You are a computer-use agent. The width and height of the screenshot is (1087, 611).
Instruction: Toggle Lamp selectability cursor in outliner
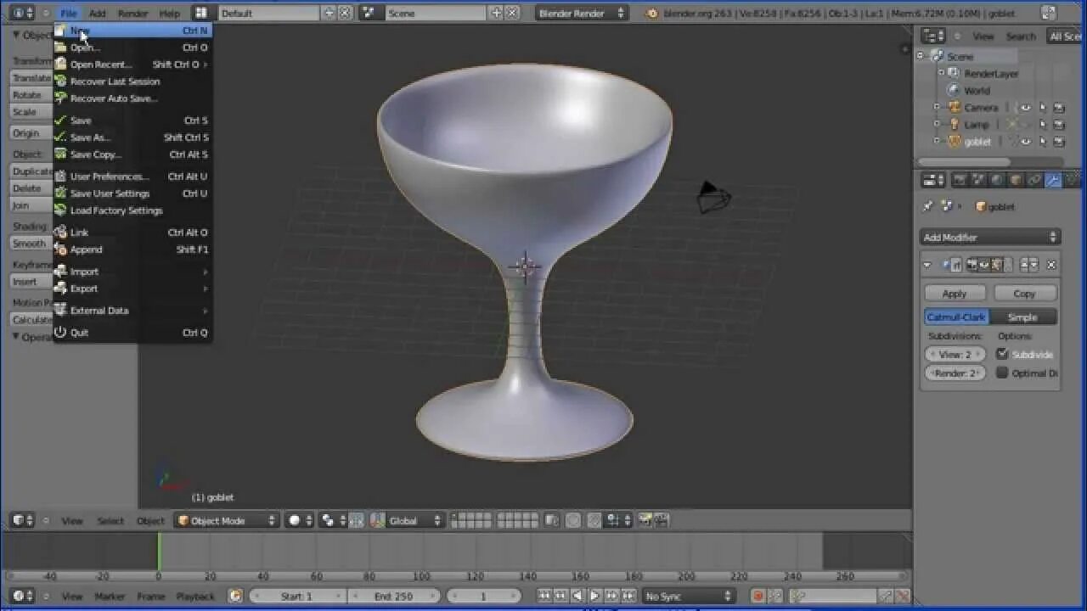1043,125
